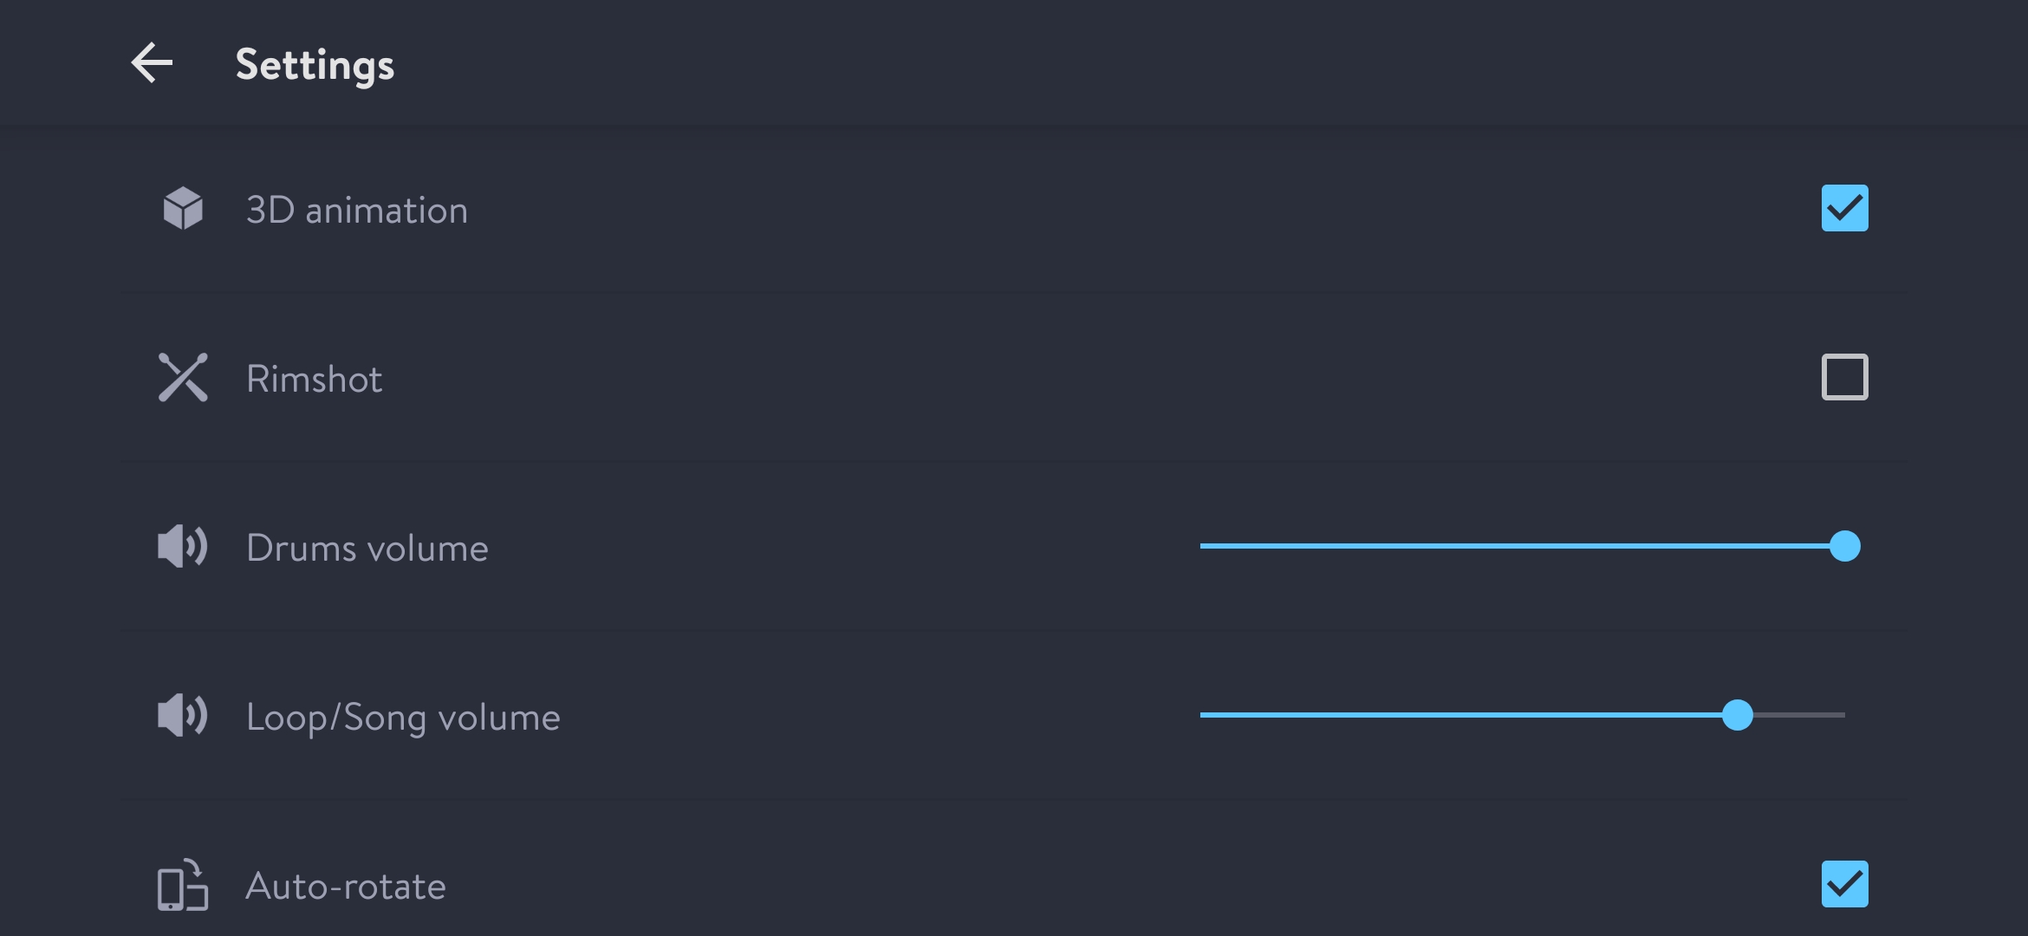Tap the Loop/Song volume label
The image size is (2028, 936).
[403, 717]
